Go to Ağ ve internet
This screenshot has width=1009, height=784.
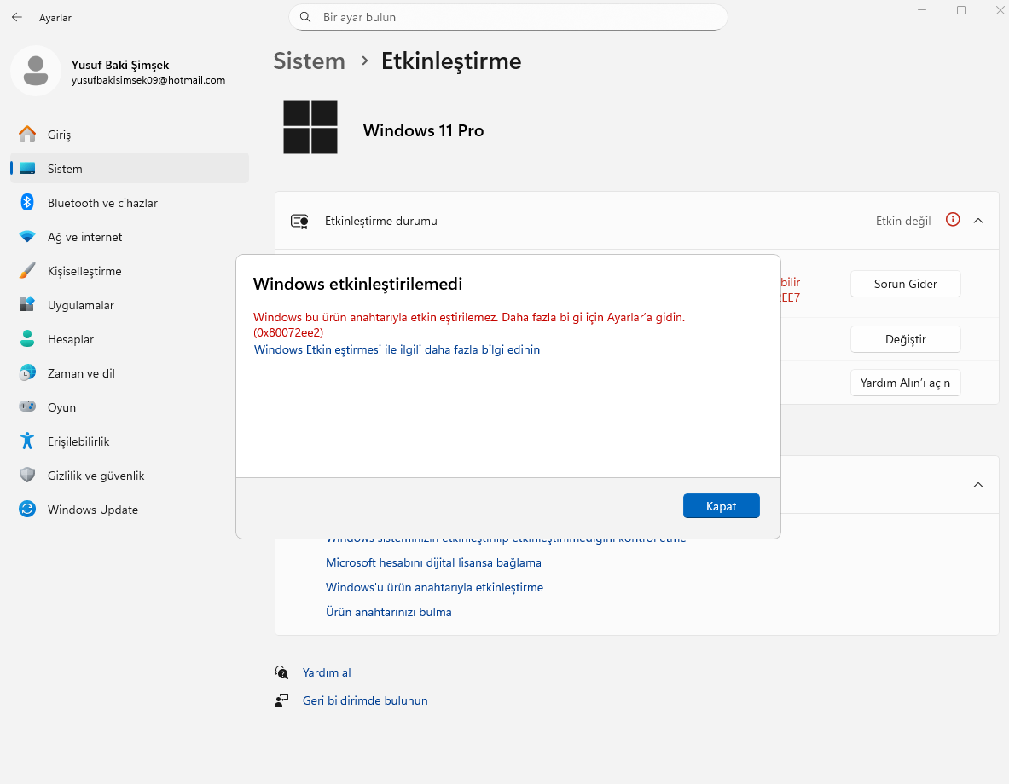(x=130, y=237)
